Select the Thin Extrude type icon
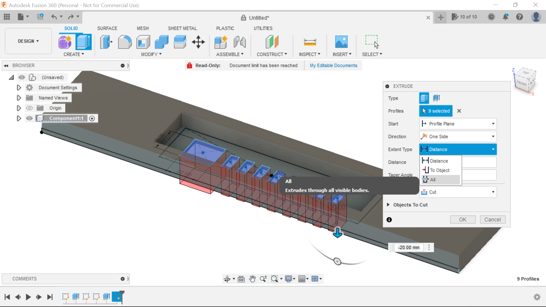Screen dimensions: 546x307 point(436,98)
